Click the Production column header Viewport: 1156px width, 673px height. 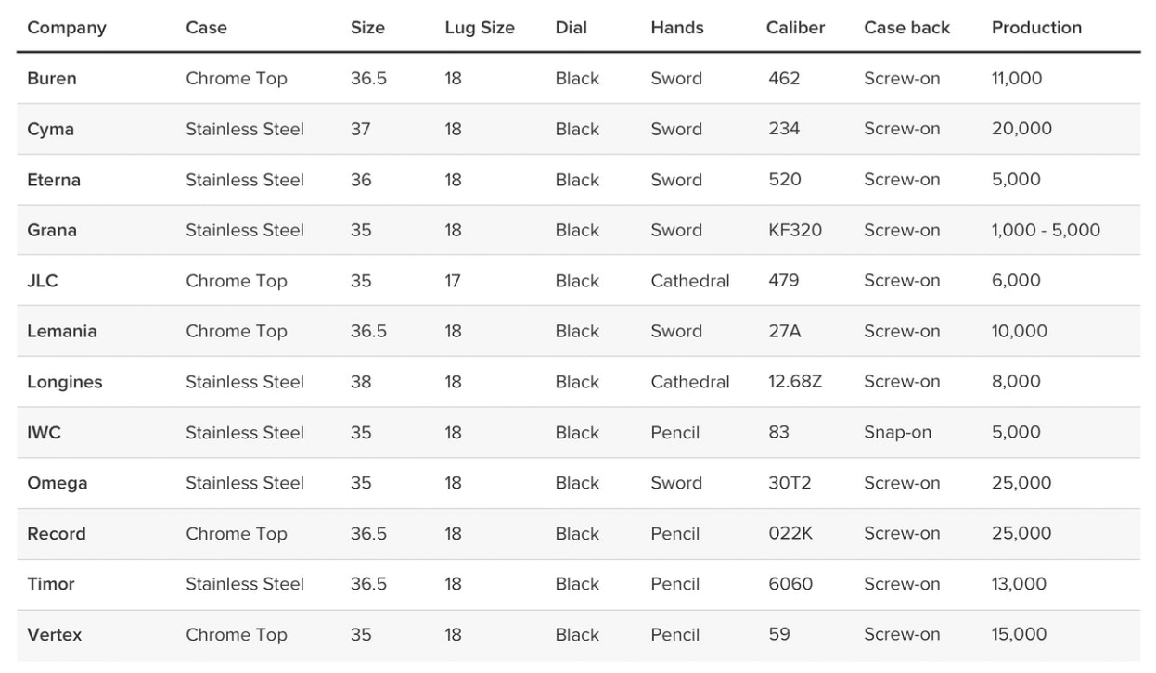(1036, 28)
